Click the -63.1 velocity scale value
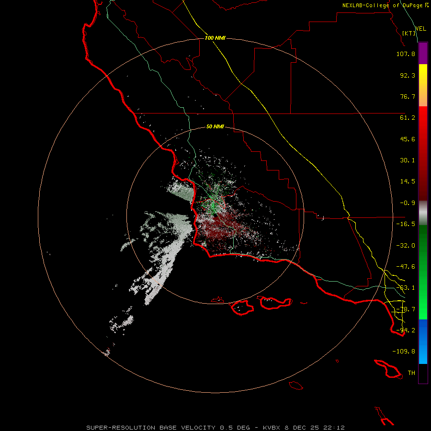The width and height of the screenshot is (431, 431). [x=406, y=288]
